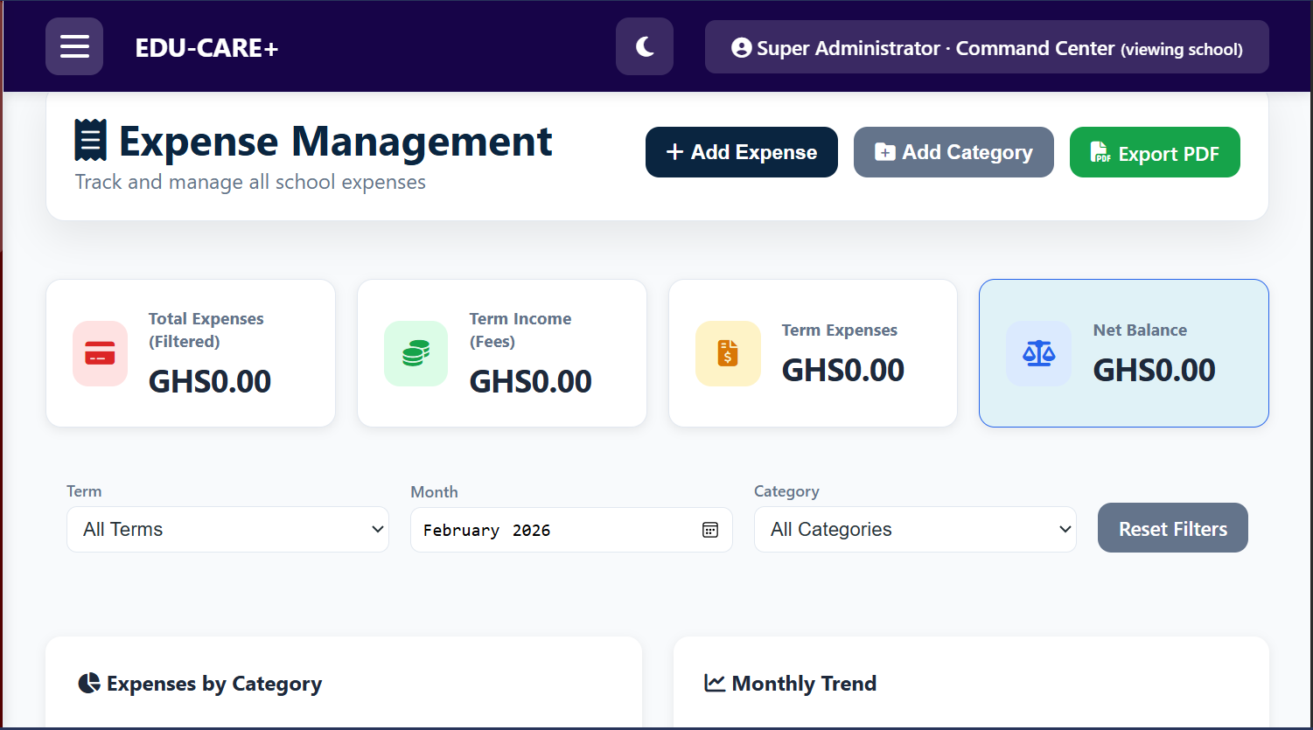Screen dimensions: 1313x730
Task: Reset all filters
Action: (1172, 528)
